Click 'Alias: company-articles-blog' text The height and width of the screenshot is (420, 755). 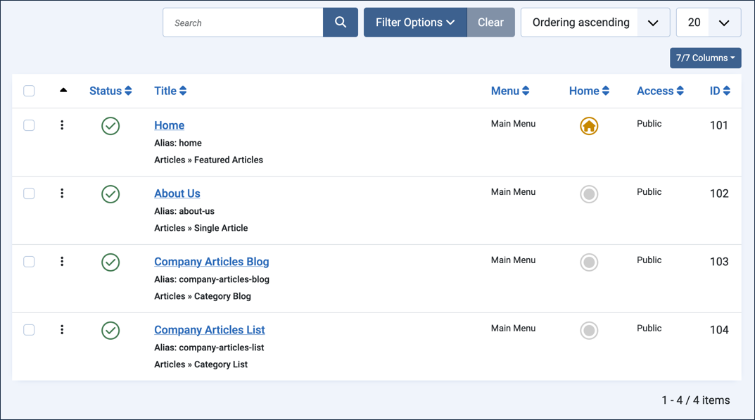tap(211, 279)
